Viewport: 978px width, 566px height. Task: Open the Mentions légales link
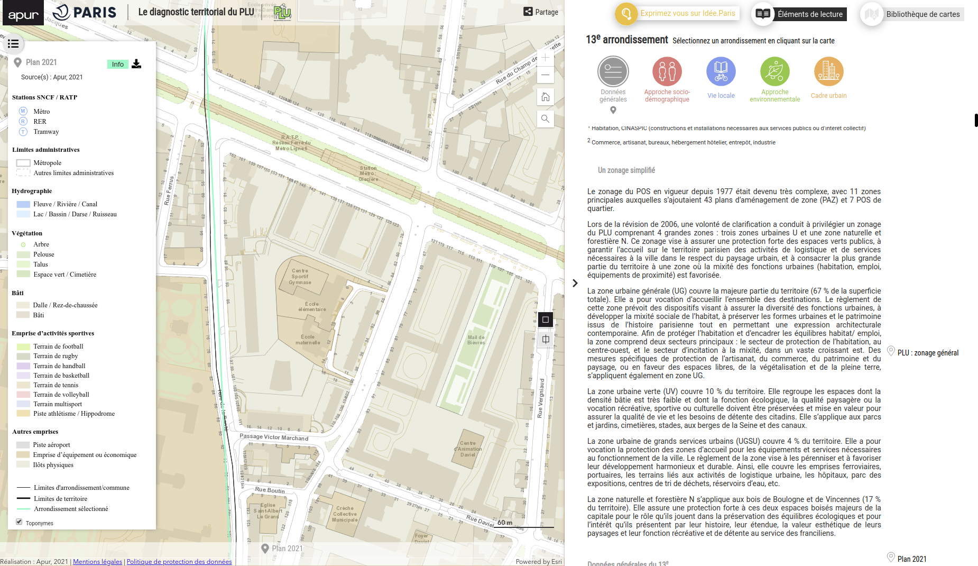point(97,562)
